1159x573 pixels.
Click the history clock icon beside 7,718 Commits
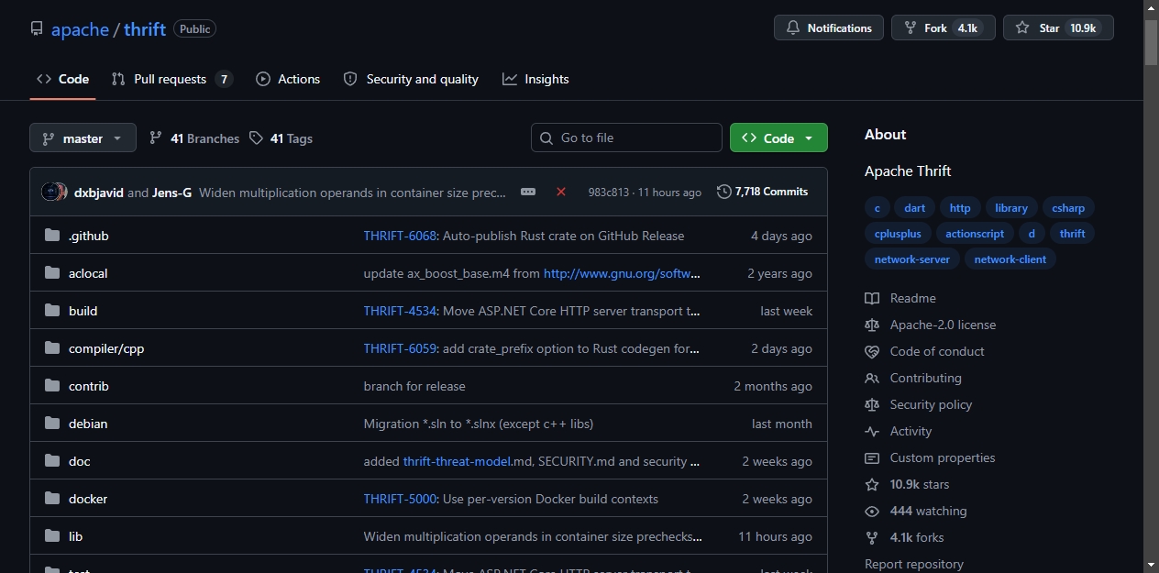[x=724, y=192]
